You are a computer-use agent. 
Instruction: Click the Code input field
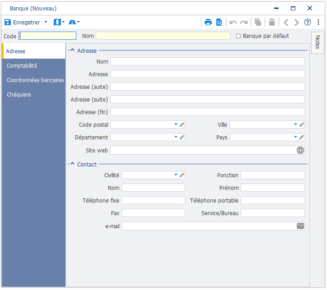pyautogui.click(x=47, y=36)
